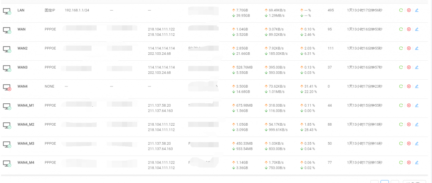Viewport: 432px width, 183px height.
Task: Select the WAN4_M3 interface name
Action: click(x=26, y=143)
